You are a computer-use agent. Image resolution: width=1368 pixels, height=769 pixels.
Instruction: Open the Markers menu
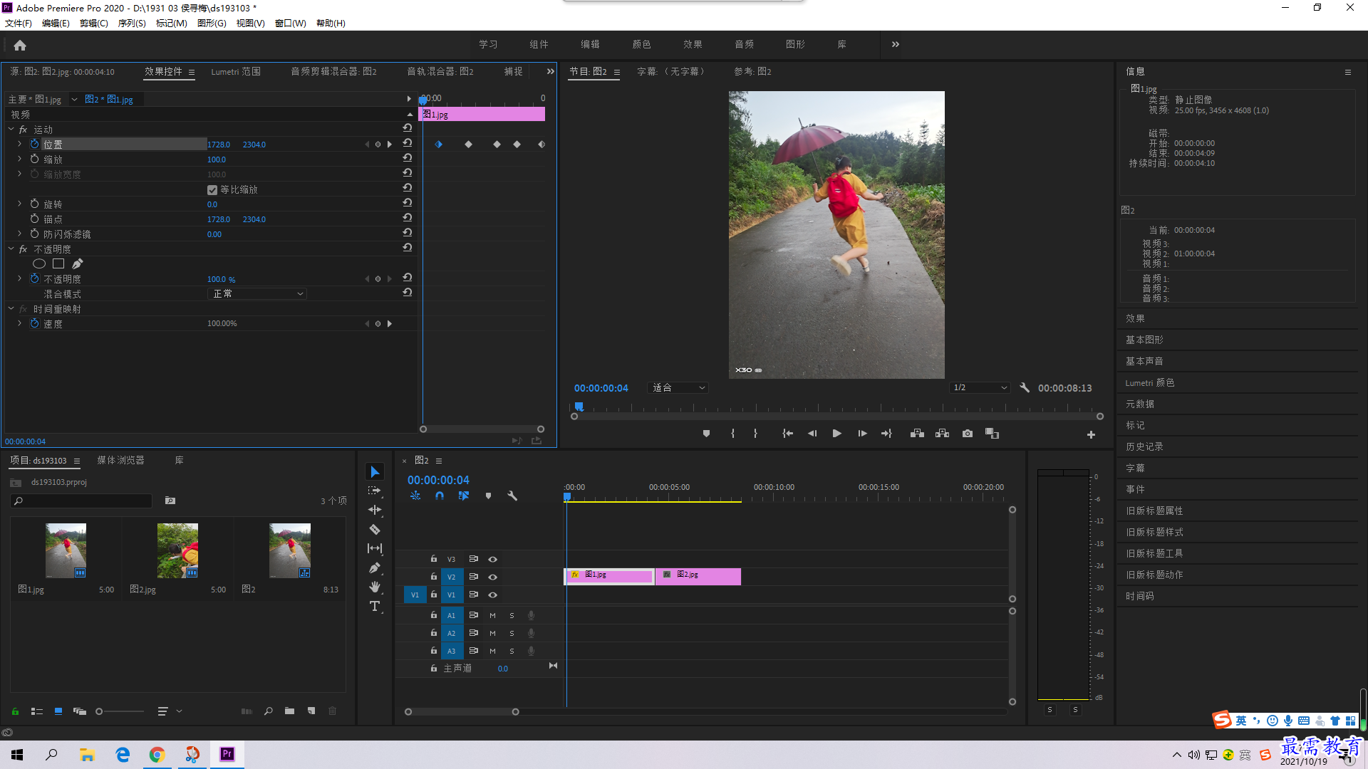172,23
